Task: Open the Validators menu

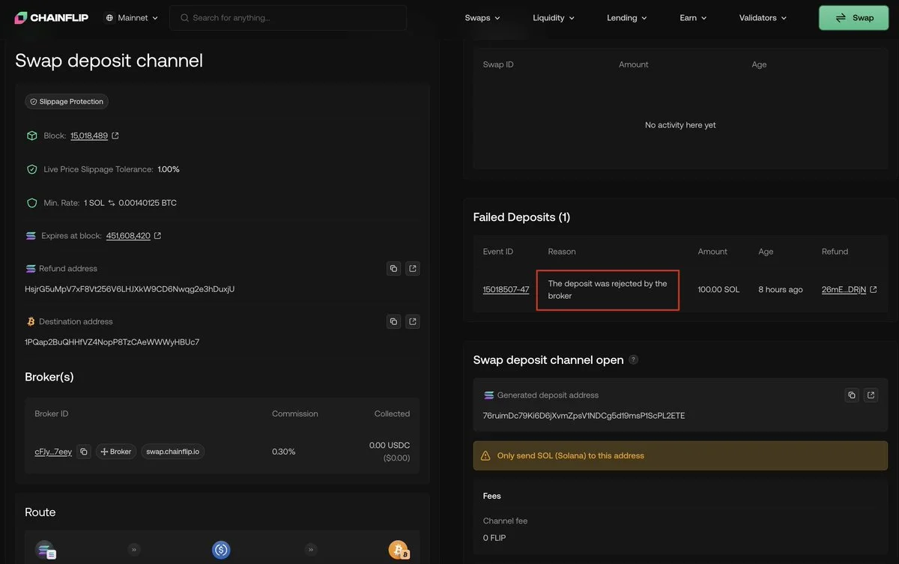Action: [x=763, y=17]
